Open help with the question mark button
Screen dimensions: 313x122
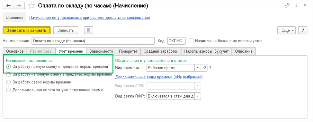303,30
